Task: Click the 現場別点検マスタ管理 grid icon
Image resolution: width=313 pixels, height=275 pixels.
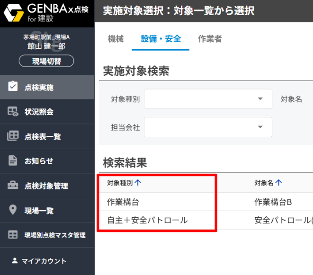Action: click(13, 235)
